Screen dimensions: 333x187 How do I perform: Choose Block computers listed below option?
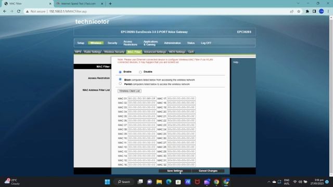click(120, 79)
